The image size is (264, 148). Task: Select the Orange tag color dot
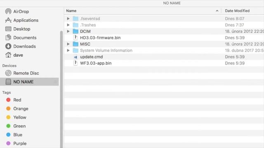(8, 109)
